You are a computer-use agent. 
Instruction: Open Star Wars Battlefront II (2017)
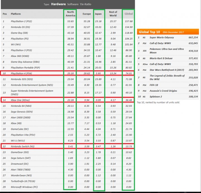coord(167,70)
